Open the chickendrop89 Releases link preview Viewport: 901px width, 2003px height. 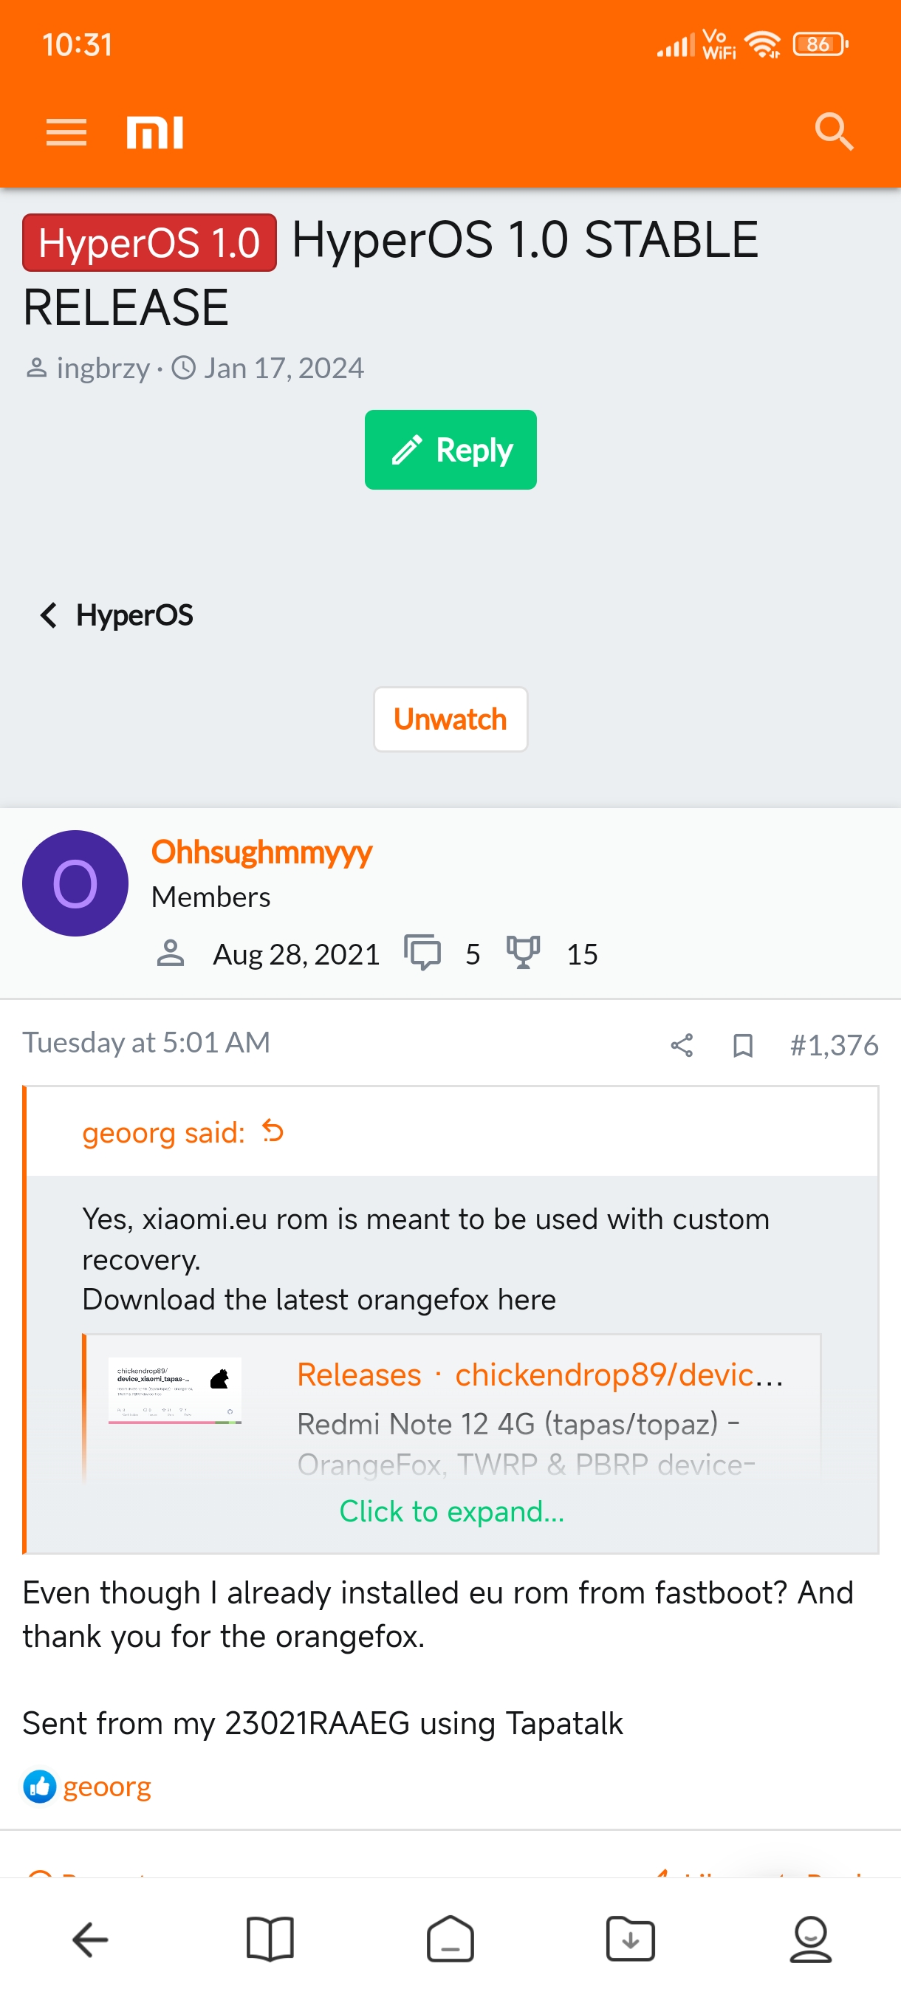(x=540, y=1374)
